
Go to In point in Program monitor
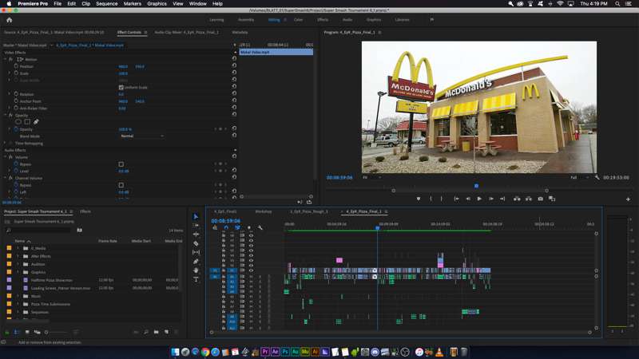pos(456,199)
